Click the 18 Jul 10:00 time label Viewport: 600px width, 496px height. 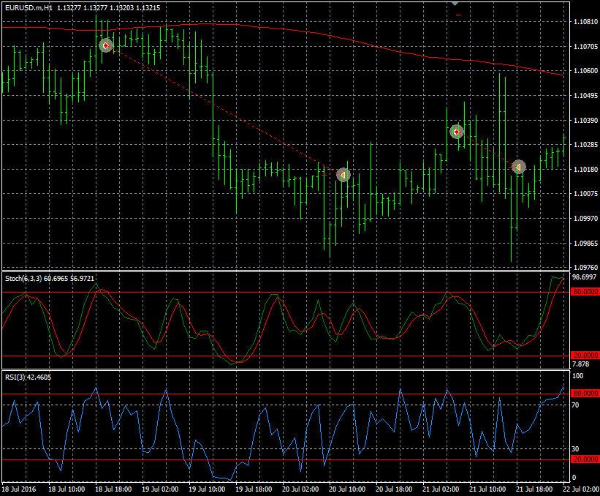[x=67, y=489]
